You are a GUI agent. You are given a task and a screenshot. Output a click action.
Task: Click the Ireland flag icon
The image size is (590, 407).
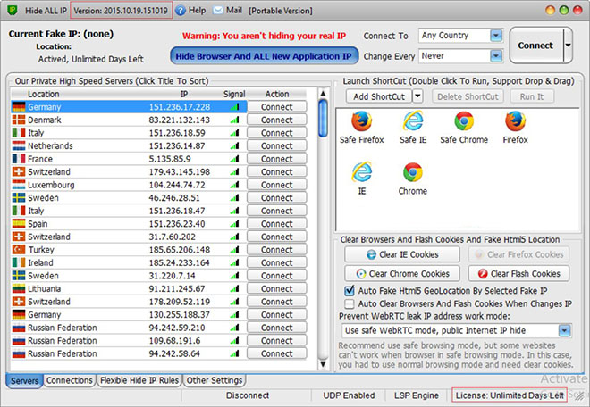click(19, 262)
